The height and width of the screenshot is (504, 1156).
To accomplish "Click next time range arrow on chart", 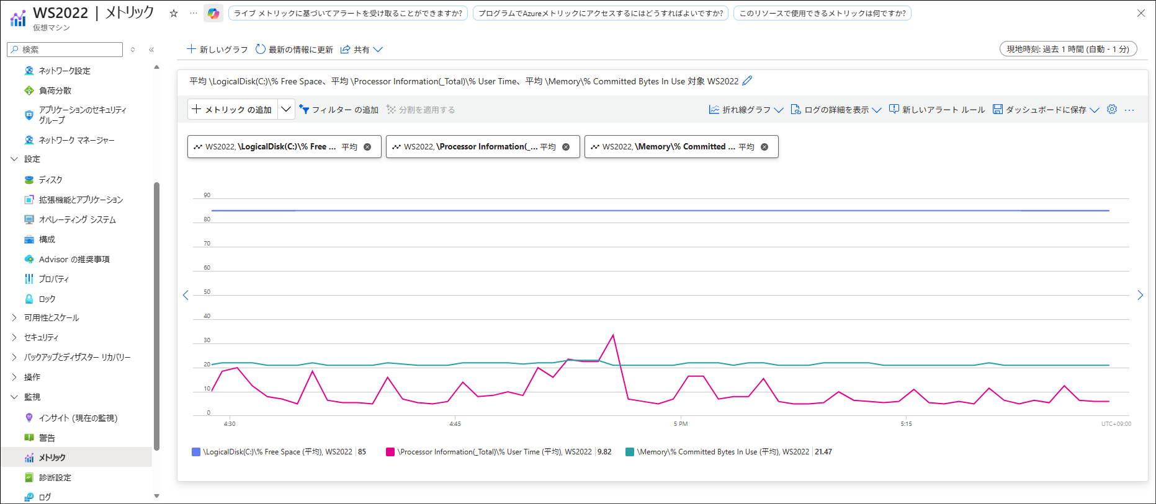I will [1140, 295].
